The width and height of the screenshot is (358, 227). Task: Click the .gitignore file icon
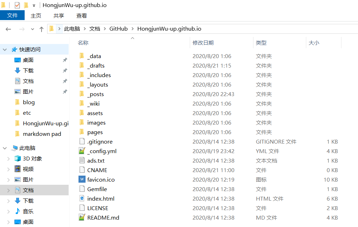tap(82, 141)
